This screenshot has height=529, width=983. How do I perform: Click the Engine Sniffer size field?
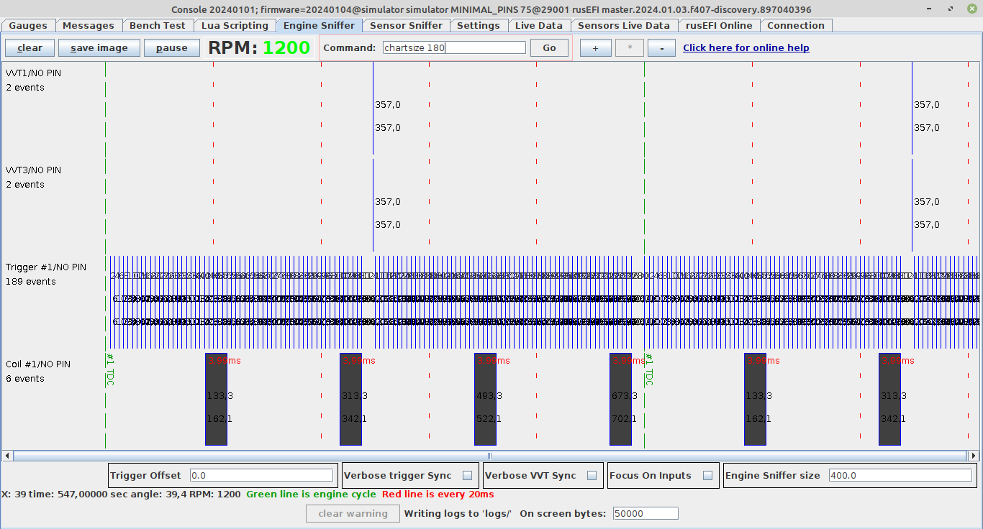(900, 475)
